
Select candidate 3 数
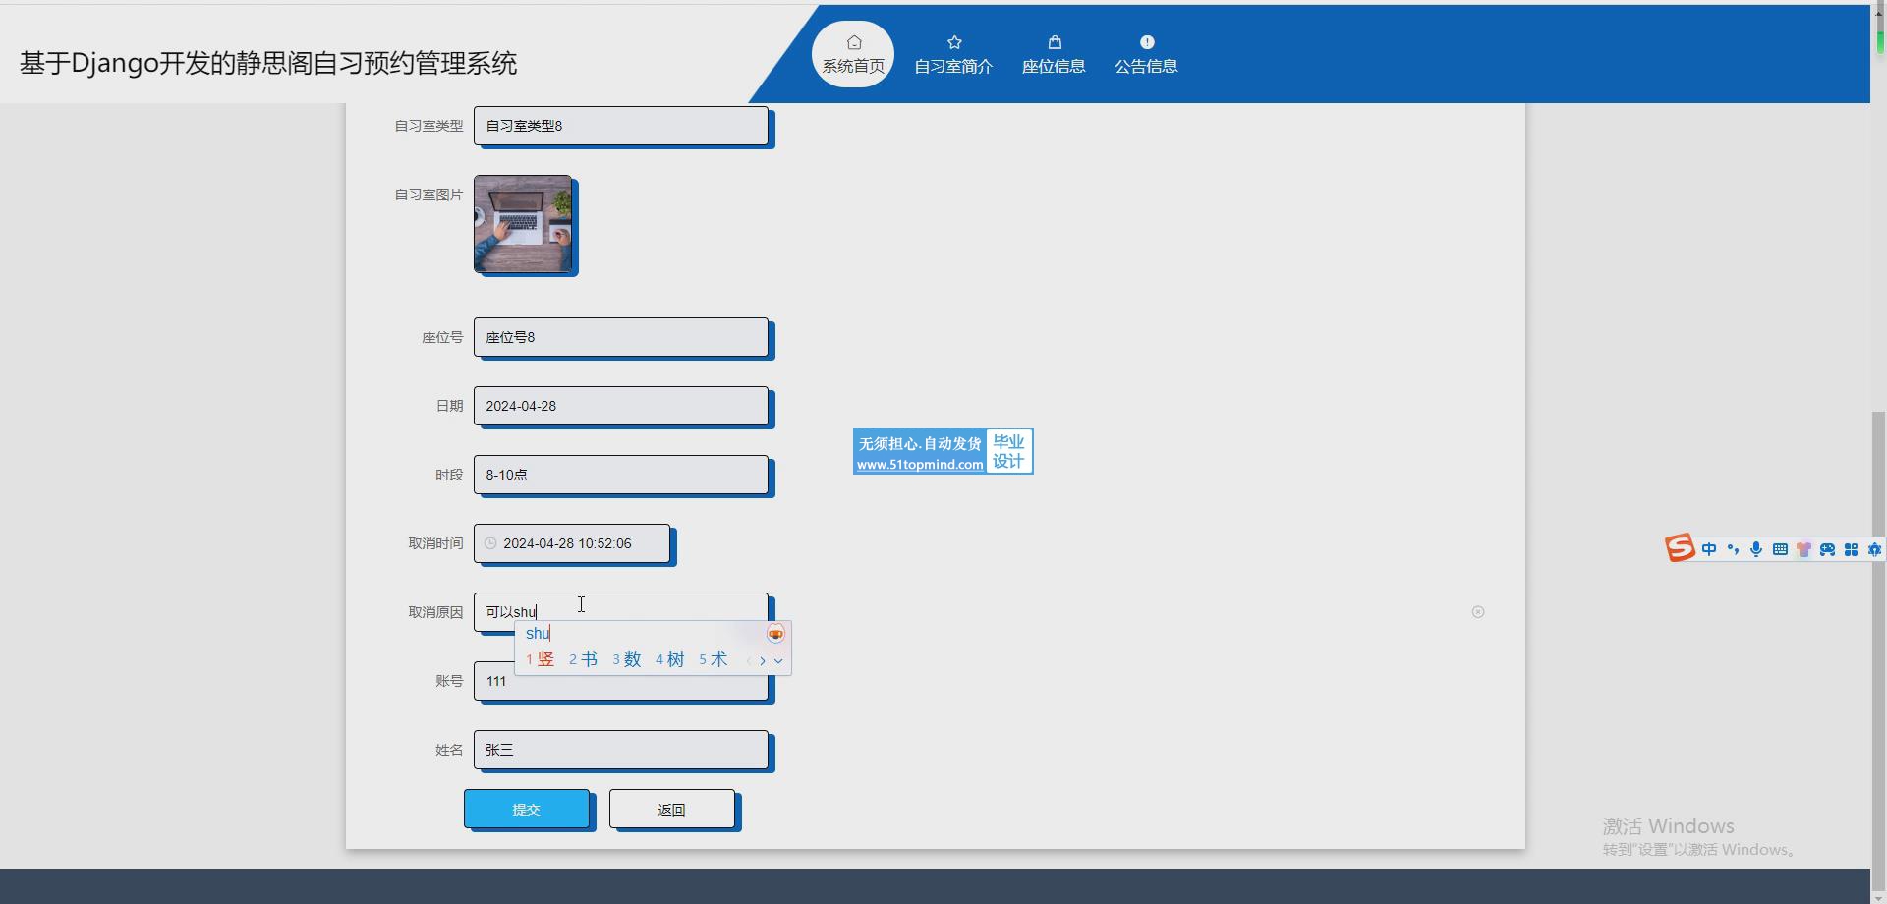click(627, 659)
